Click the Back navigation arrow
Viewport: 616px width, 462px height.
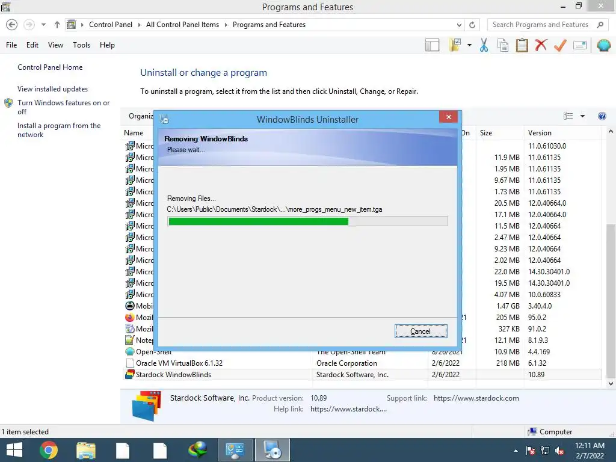coord(12,25)
